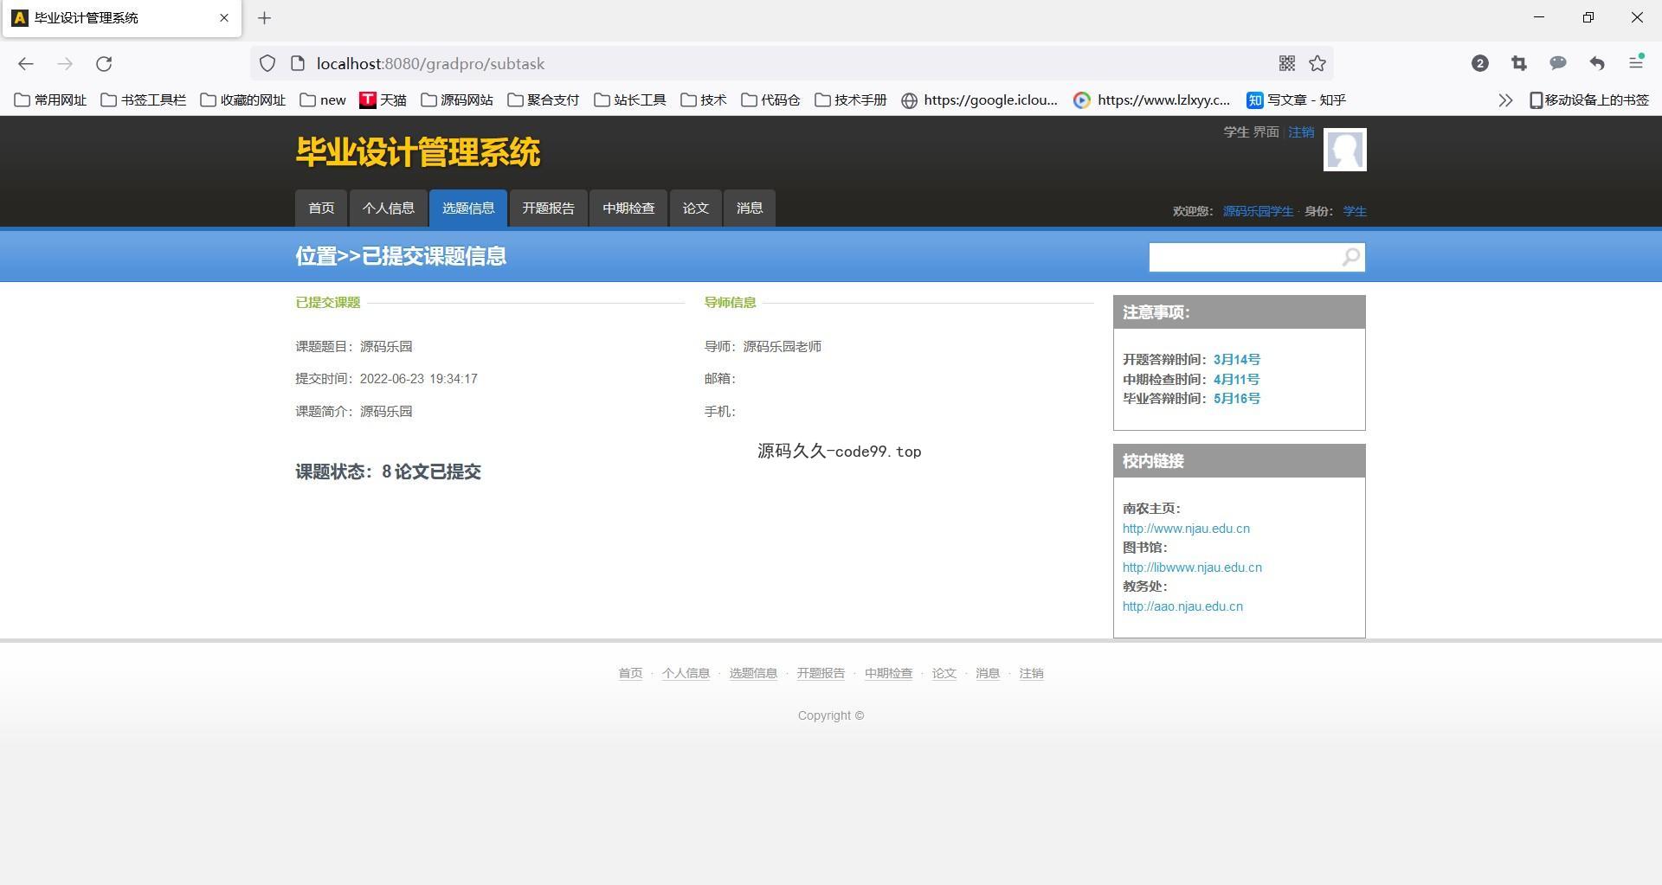Click the crop screenshot toolbar icon
The width and height of the screenshot is (1662, 885).
pos(1518,63)
